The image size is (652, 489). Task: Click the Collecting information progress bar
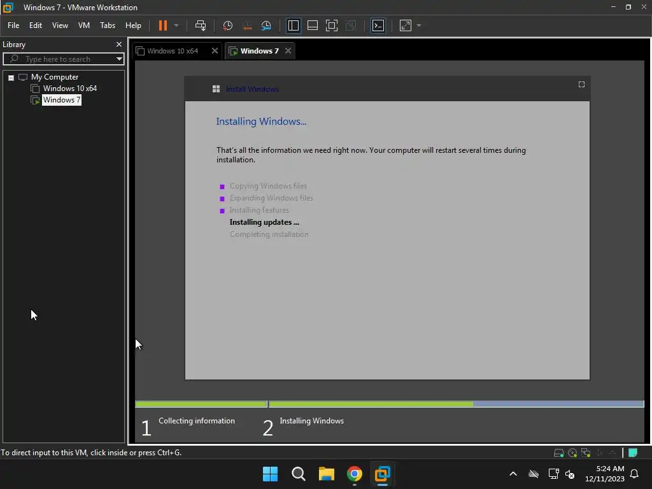click(x=201, y=404)
